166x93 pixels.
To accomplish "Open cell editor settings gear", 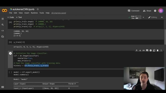I will point(150,50).
